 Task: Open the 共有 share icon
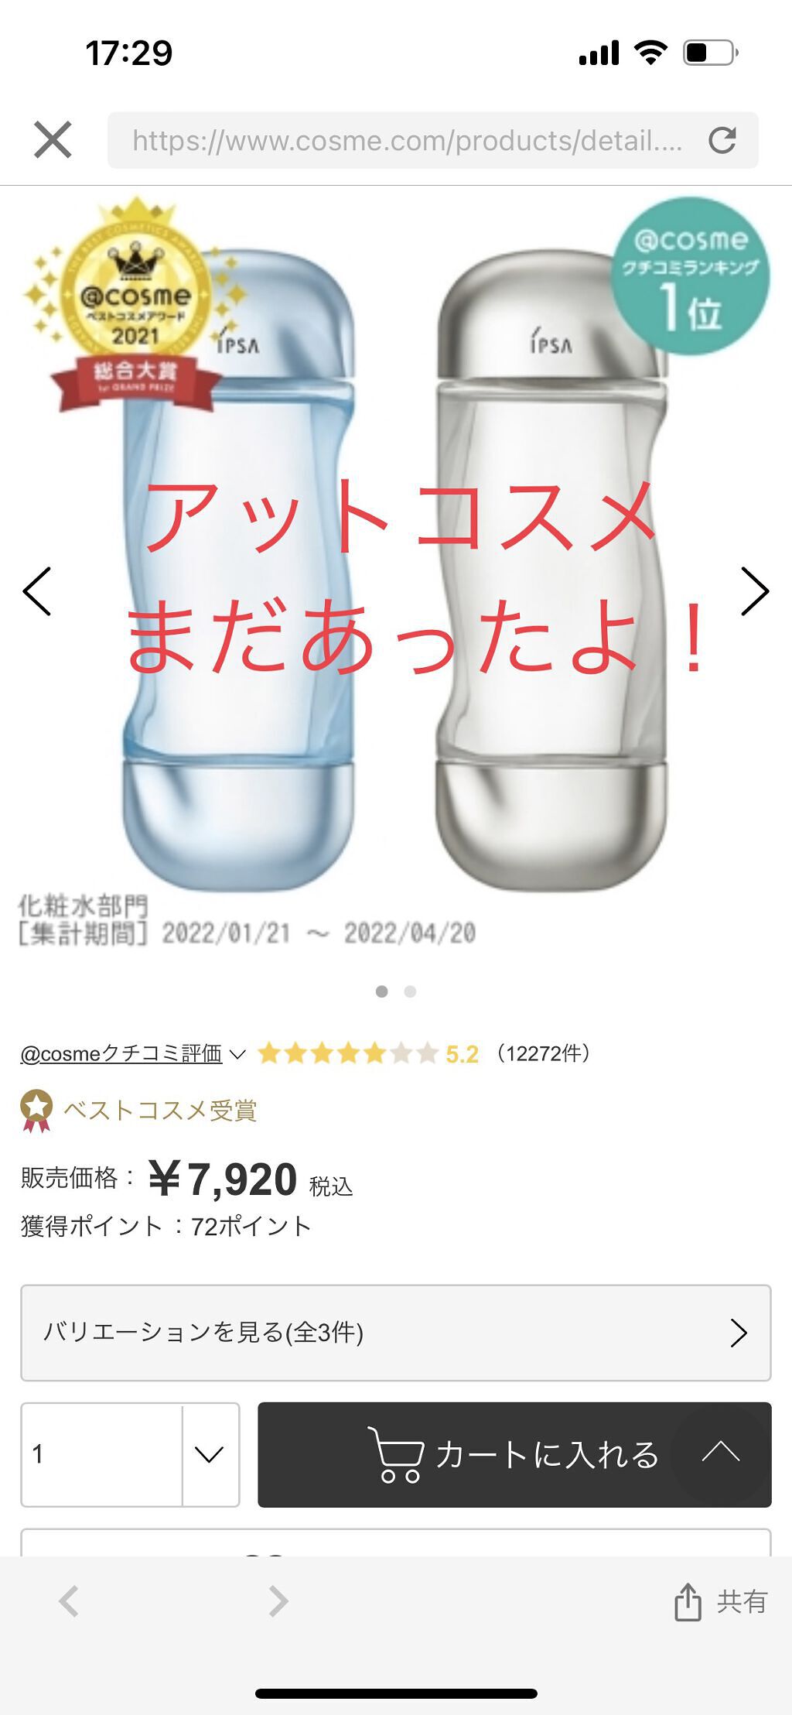pos(721,1601)
